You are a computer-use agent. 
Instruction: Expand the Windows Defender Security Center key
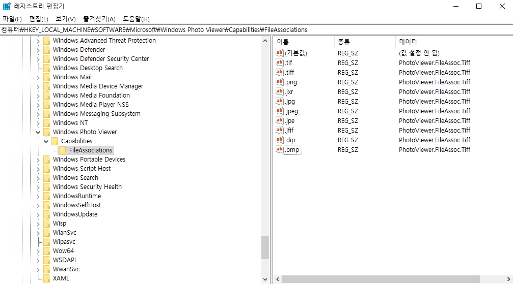click(38, 59)
